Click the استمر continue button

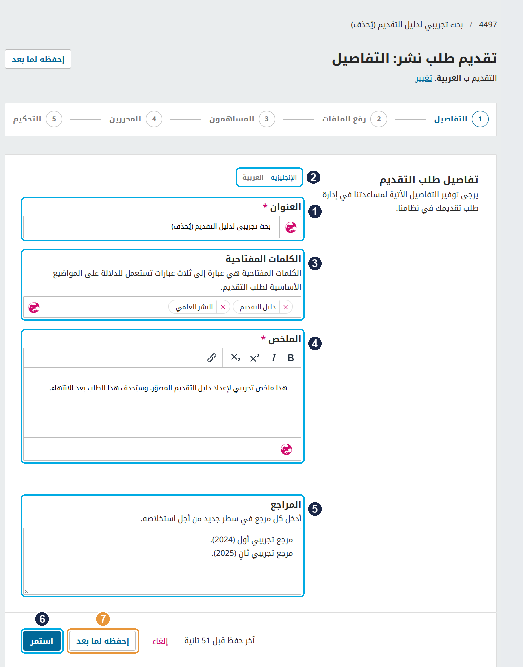[x=42, y=641]
